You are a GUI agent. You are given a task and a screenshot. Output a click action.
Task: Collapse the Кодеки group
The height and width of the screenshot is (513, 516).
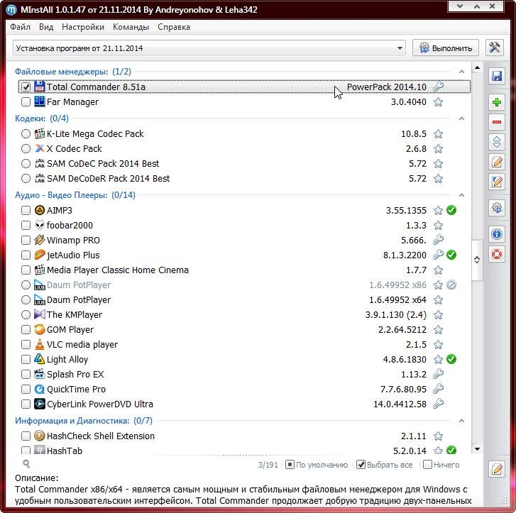point(461,118)
